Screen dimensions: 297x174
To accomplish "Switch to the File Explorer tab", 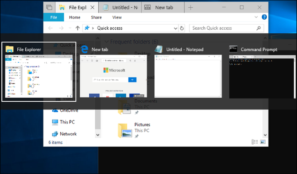I will (x=77, y=7).
